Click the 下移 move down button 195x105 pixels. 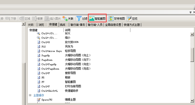coord(11,19)
